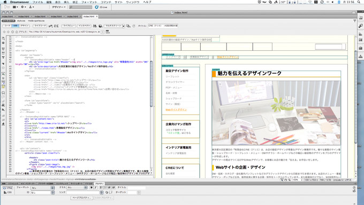The image size is (364, 205).
Task: Click the Wi-Fi icon in the menu bar
Action: tap(310, 2)
